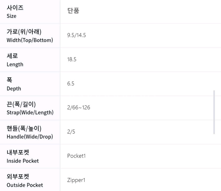The height and width of the screenshot is (191, 221).
Task: Click the Outside Pocket label
Action: point(25,185)
